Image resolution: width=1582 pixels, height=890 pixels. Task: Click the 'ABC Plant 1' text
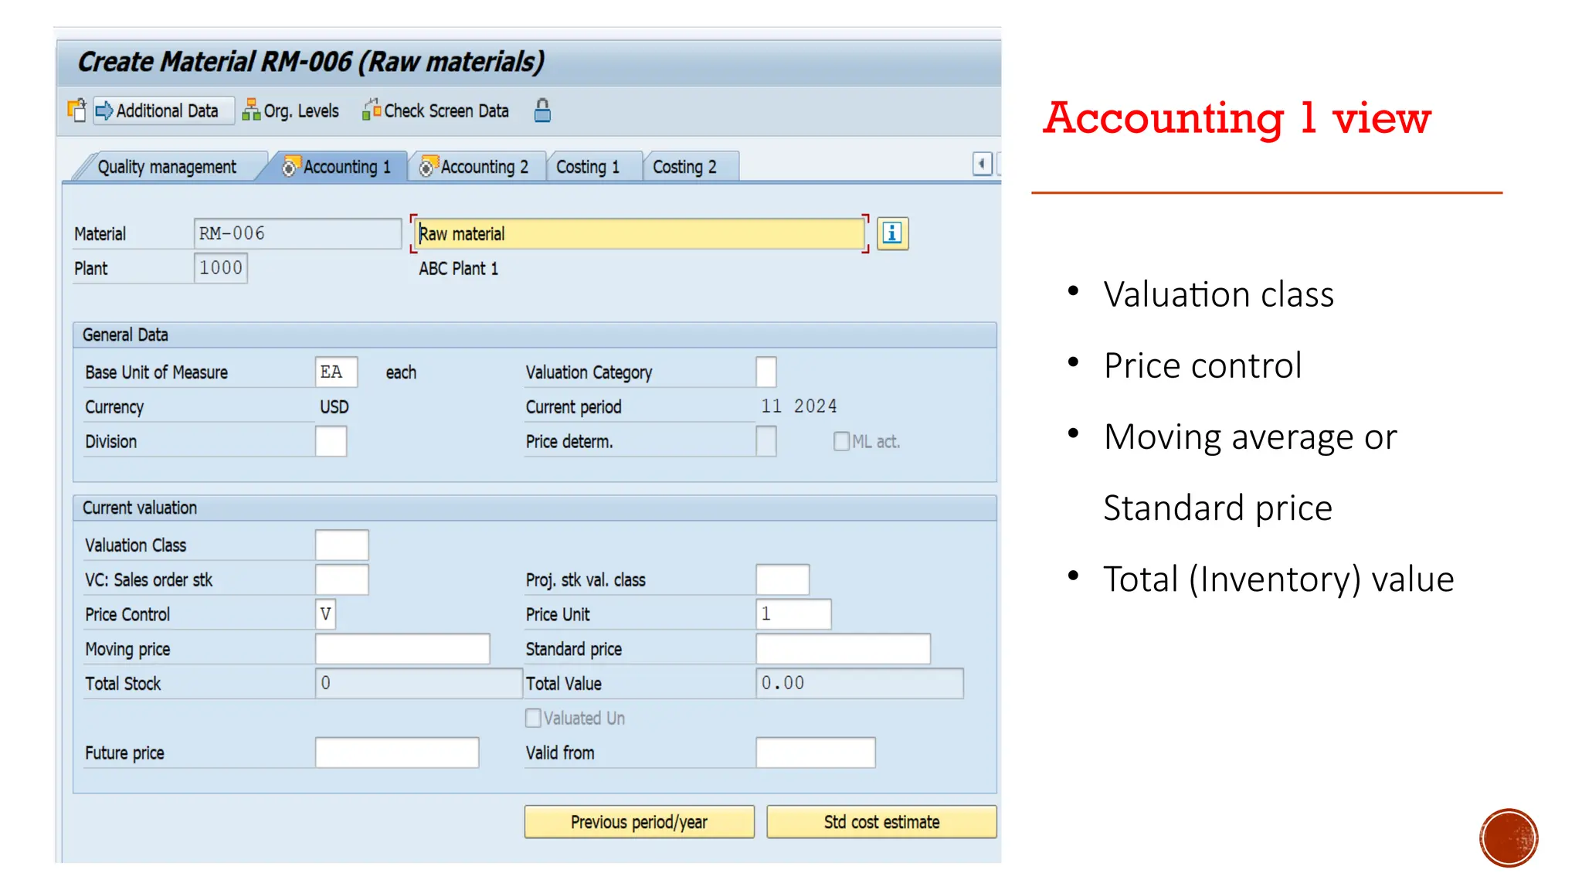[x=459, y=269]
